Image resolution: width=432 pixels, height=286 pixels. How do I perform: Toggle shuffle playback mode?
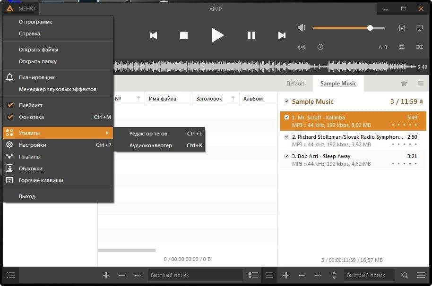pos(420,47)
